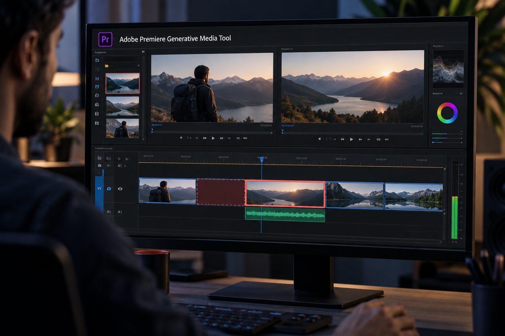Image resolution: width=505 pixels, height=336 pixels.
Task: Select the dark red dashed placeholder clip
Action: pos(221,192)
